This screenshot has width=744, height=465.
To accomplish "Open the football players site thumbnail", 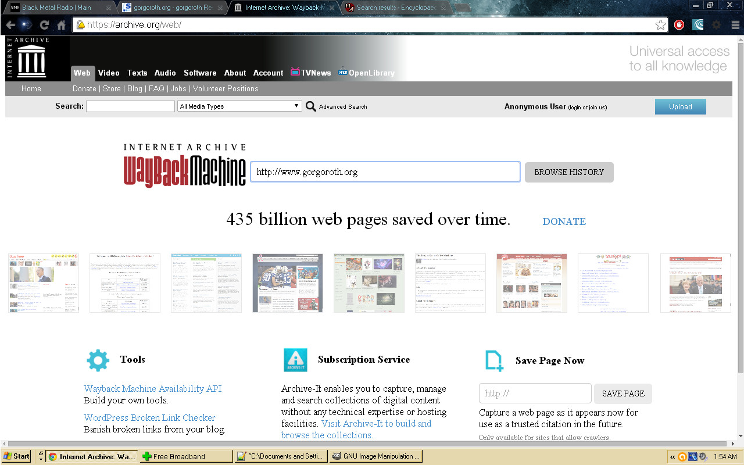I will pos(288,283).
